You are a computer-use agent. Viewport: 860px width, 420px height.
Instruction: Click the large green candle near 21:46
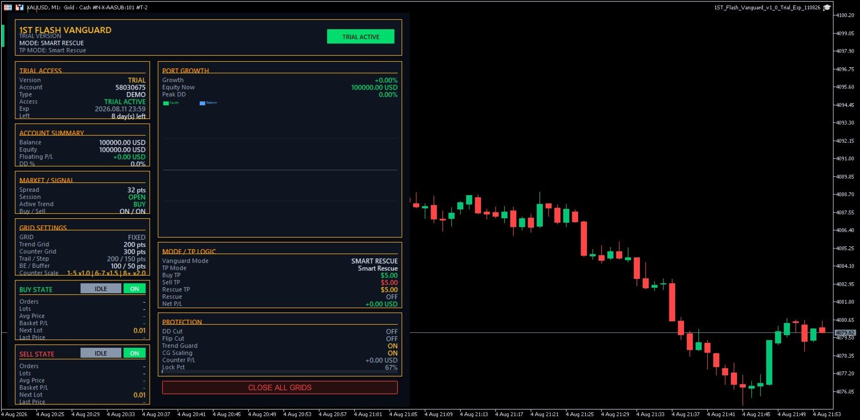(x=769, y=363)
